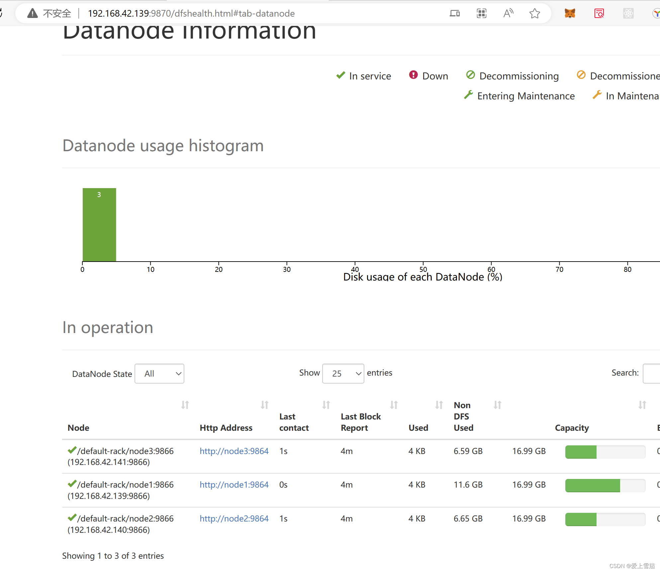Click the QR code icon in address bar

pos(481,13)
